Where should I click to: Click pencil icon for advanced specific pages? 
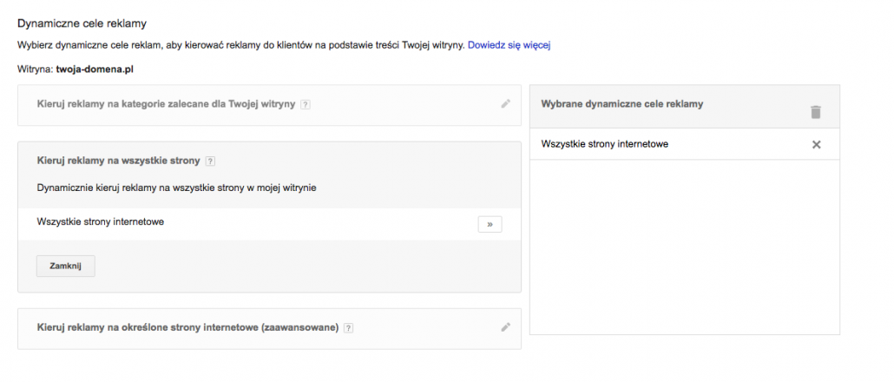point(506,327)
